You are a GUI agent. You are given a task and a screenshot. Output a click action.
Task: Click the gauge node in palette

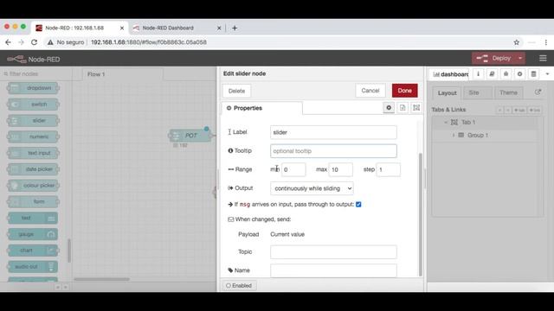(33, 234)
